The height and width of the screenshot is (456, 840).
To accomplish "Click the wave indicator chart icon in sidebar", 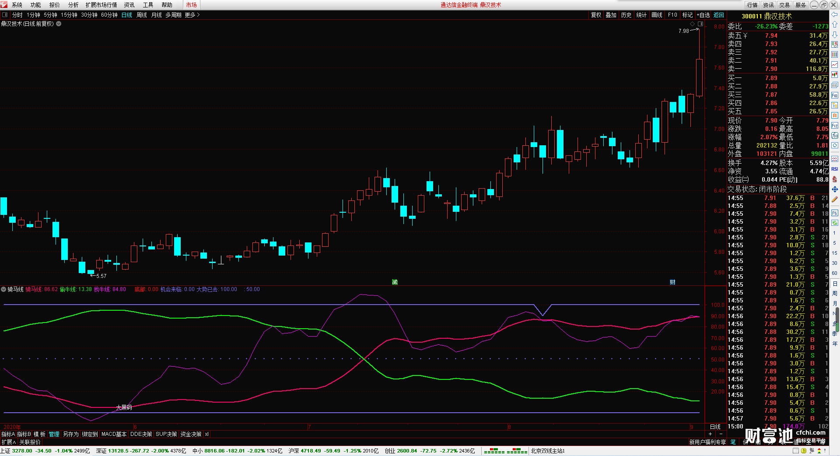I will (835, 159).
